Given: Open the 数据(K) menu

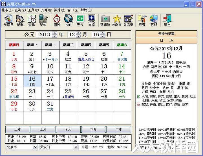Looking at the screenshot, I should [59, 10].
